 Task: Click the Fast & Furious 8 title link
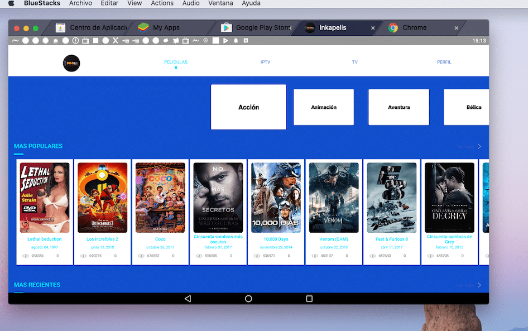[x=391, y=239]
